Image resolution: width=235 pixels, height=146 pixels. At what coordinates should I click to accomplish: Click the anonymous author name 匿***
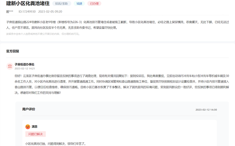tap(9, 11)
